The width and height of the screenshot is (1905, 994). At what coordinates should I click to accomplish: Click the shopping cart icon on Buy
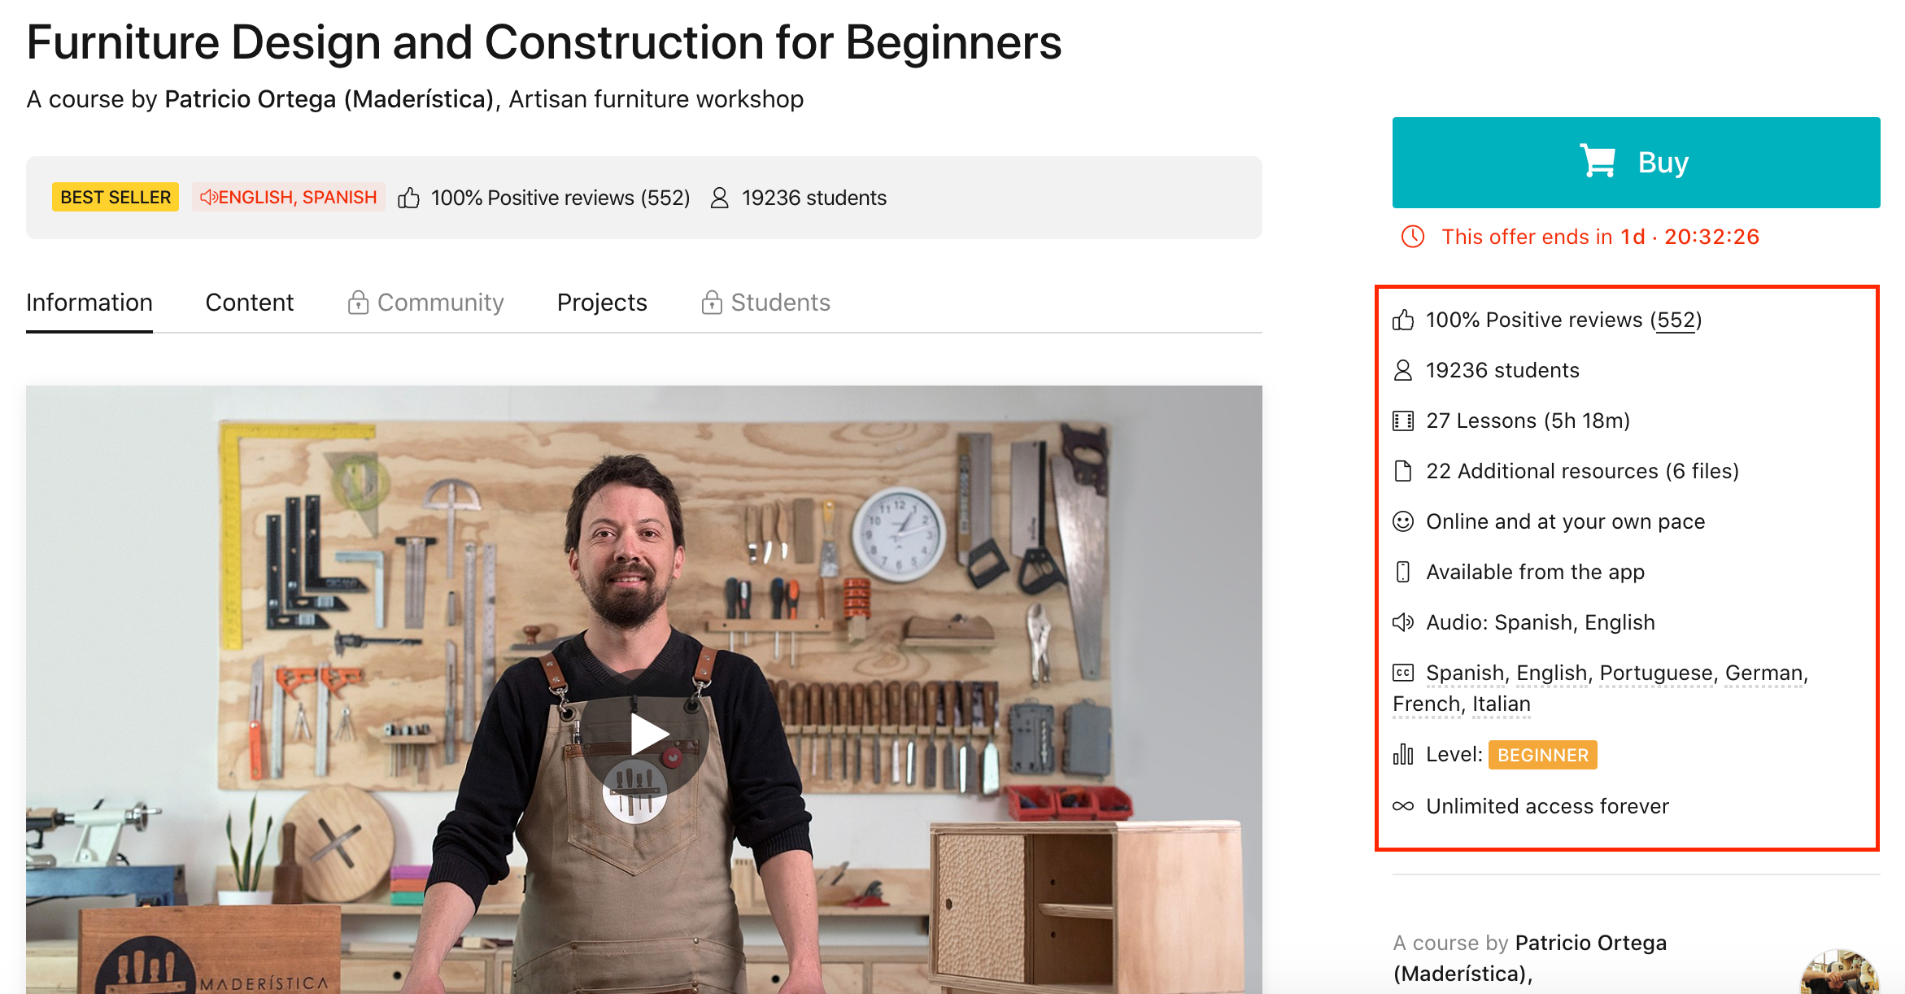(x=1598, y=161)
